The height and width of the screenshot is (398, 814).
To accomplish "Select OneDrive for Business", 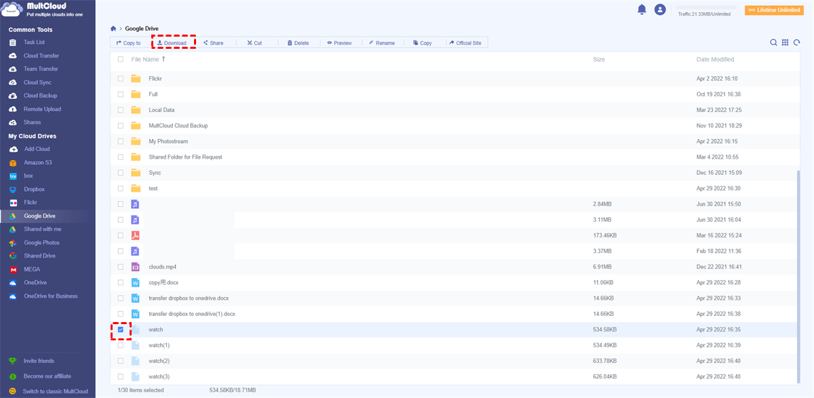I will tap(50, 296).
